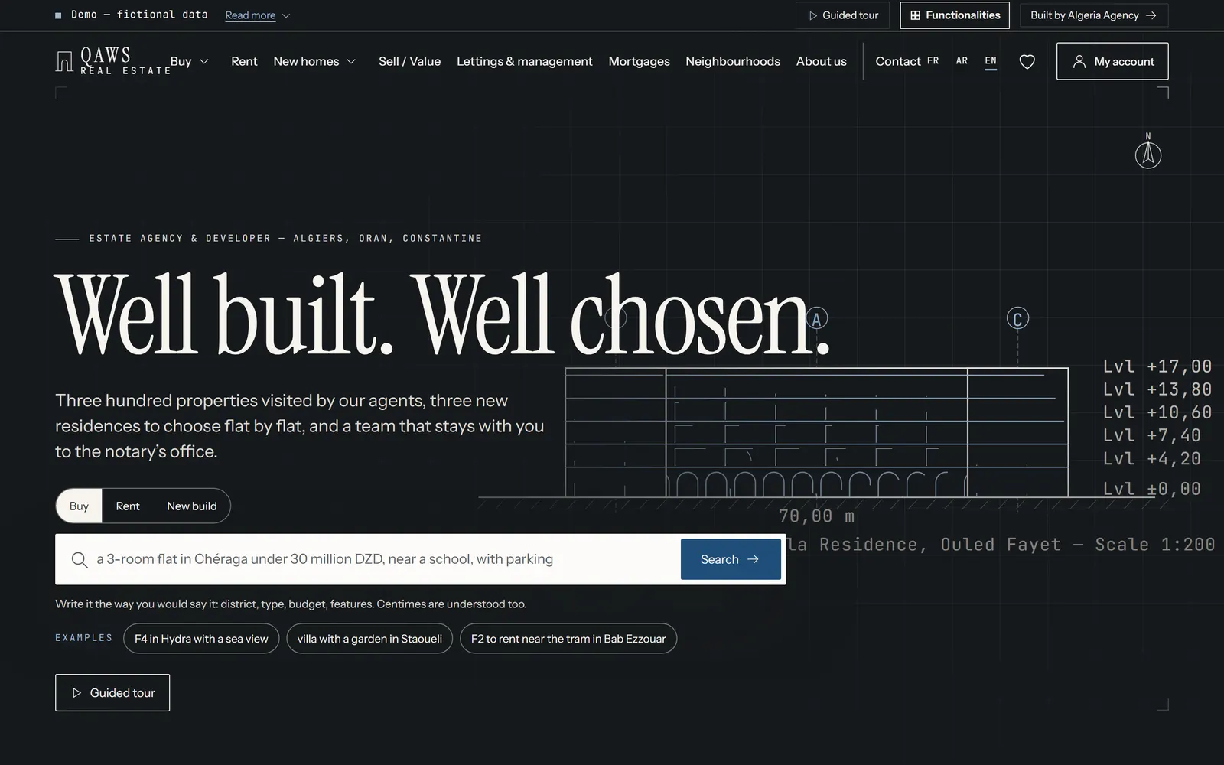Select the Buy search mode pill
This screenshot has width=1224, height=765.
click(x=79, y=506)
